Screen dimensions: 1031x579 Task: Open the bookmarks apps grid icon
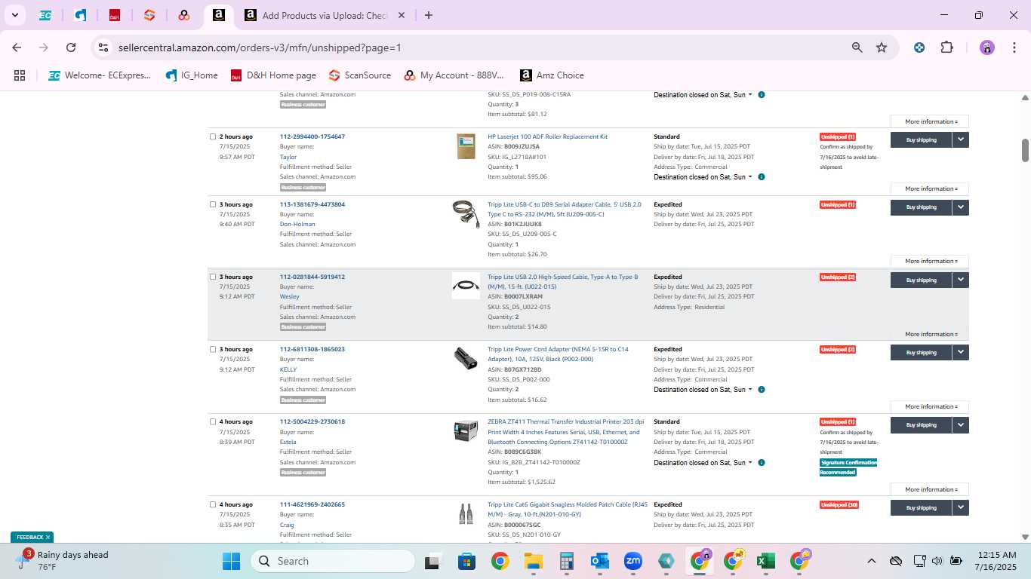coord(20,75)
